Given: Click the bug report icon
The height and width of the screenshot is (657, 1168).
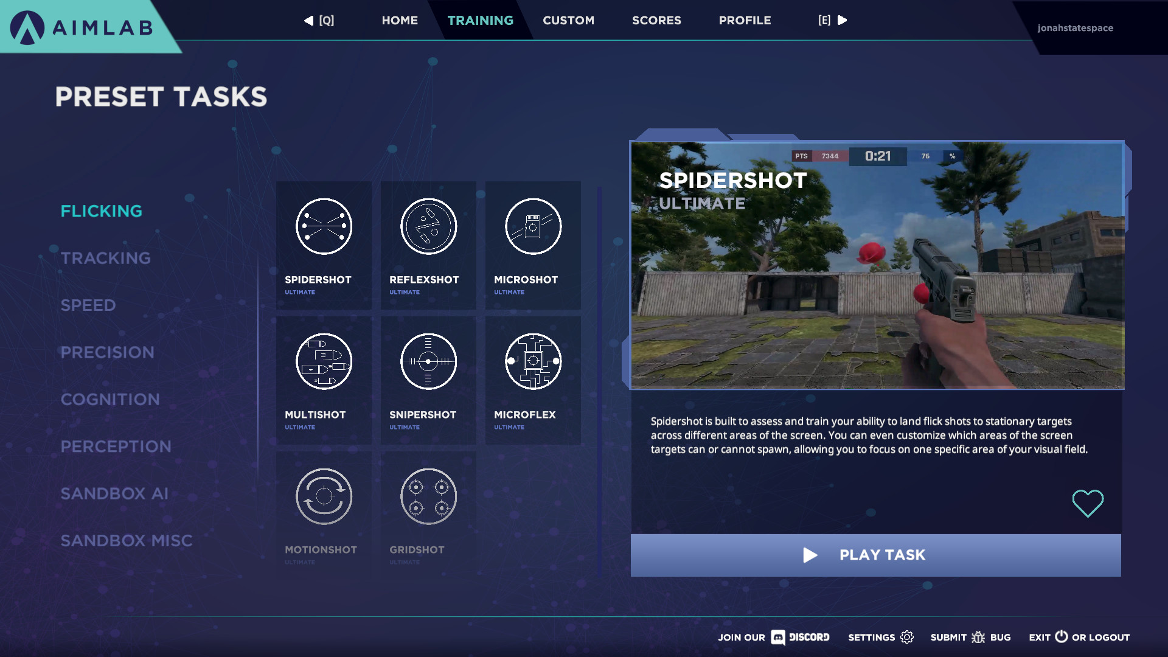Looking at the screenshot, I should 978,637.
